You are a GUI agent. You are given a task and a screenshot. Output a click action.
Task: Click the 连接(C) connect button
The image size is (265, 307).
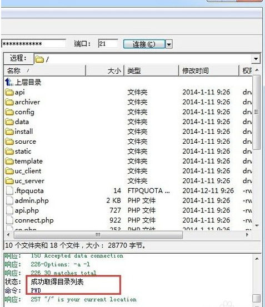click(144, 44)
